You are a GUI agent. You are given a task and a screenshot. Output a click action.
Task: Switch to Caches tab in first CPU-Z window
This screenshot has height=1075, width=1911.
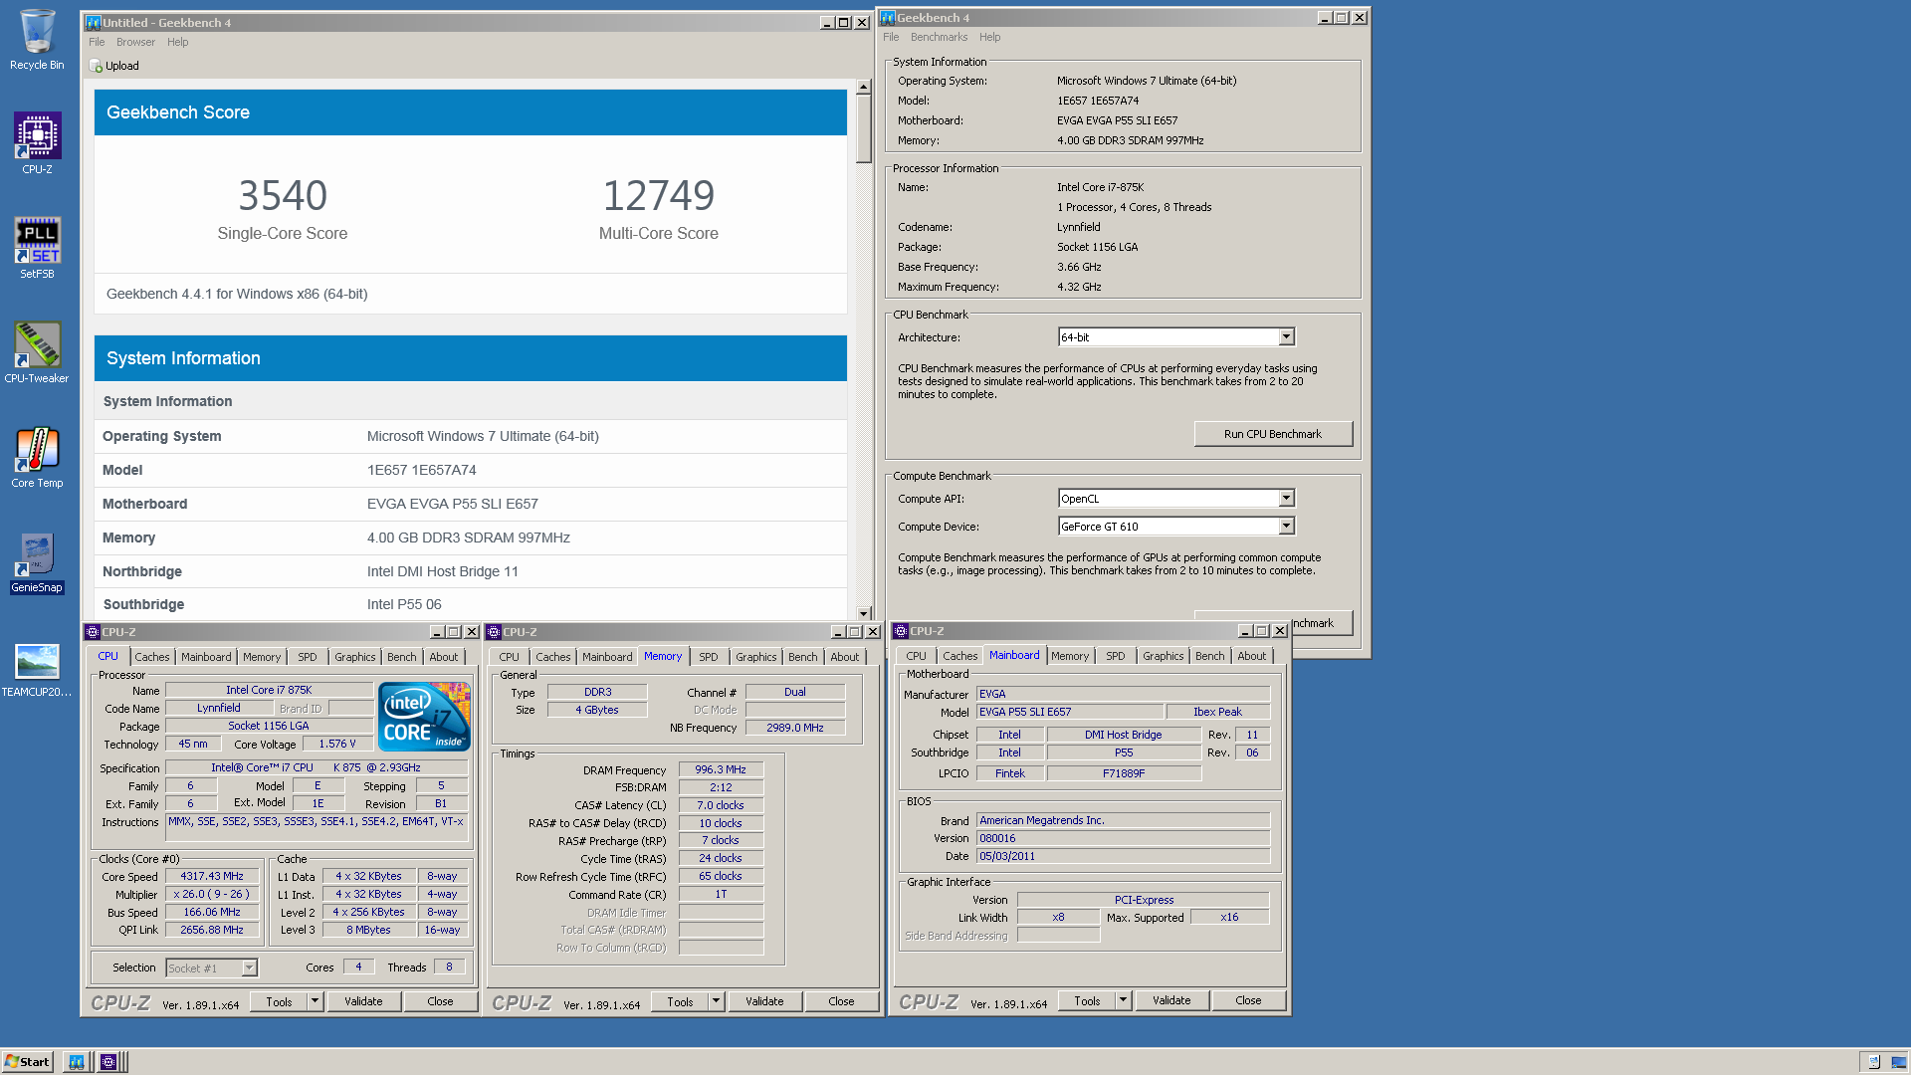point(152,657)
